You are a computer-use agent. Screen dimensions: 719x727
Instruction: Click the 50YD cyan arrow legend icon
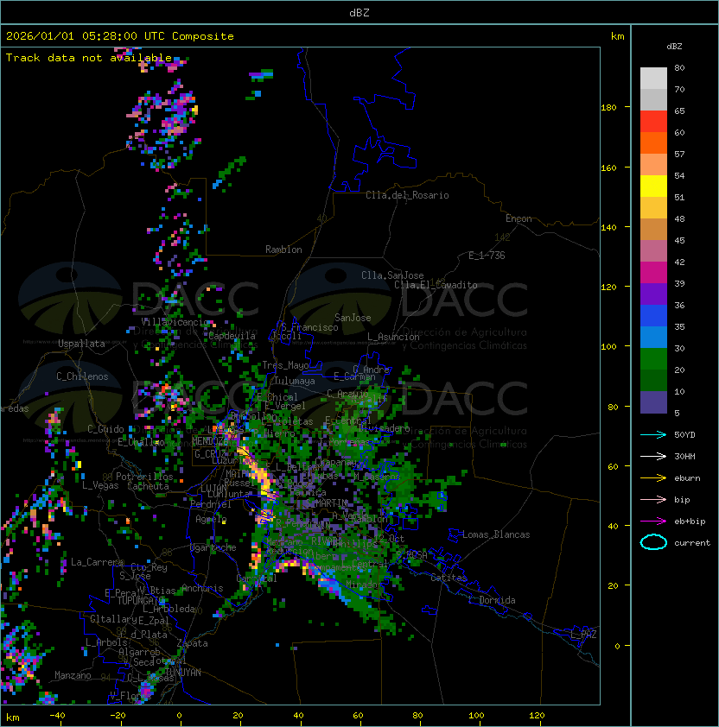653,434
